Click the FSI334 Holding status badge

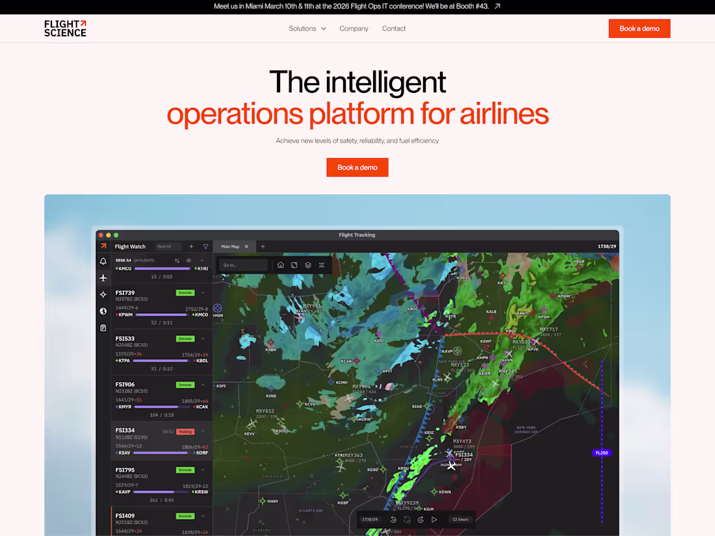click(x=185, y=431)
